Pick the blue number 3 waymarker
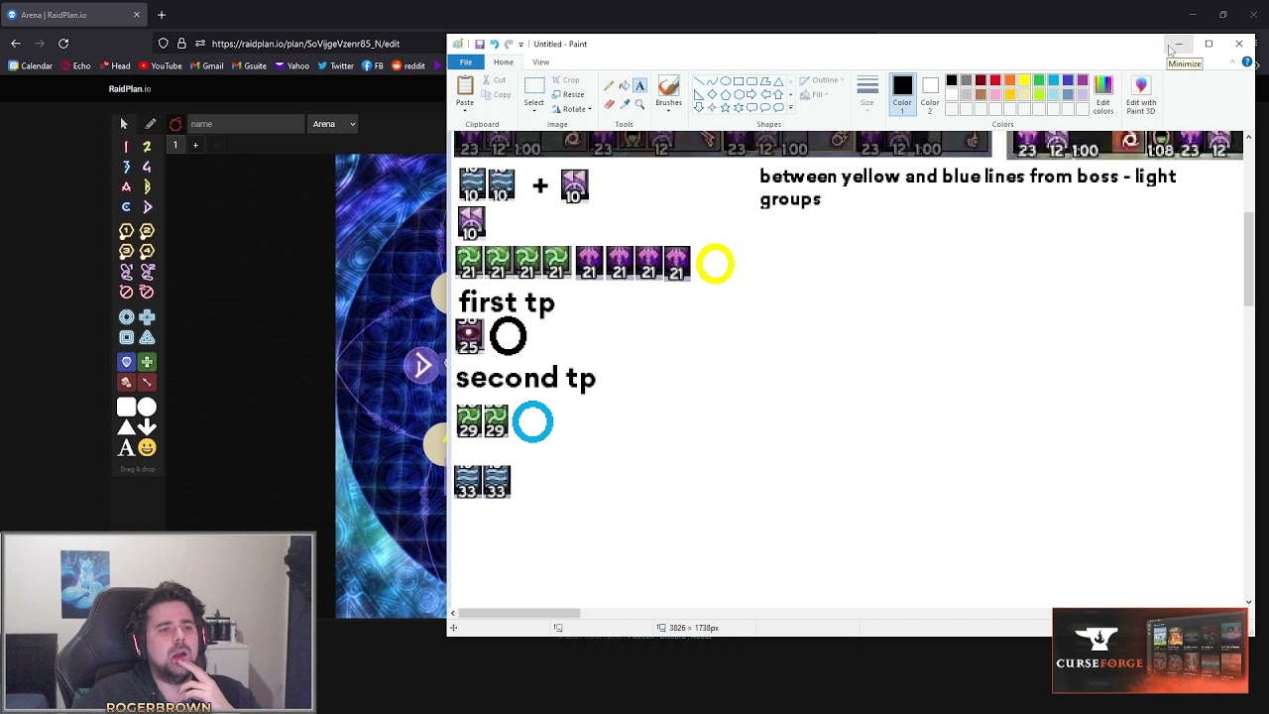Image resolution: width=1269 pixels, height=714 pixels. point(126,167)
